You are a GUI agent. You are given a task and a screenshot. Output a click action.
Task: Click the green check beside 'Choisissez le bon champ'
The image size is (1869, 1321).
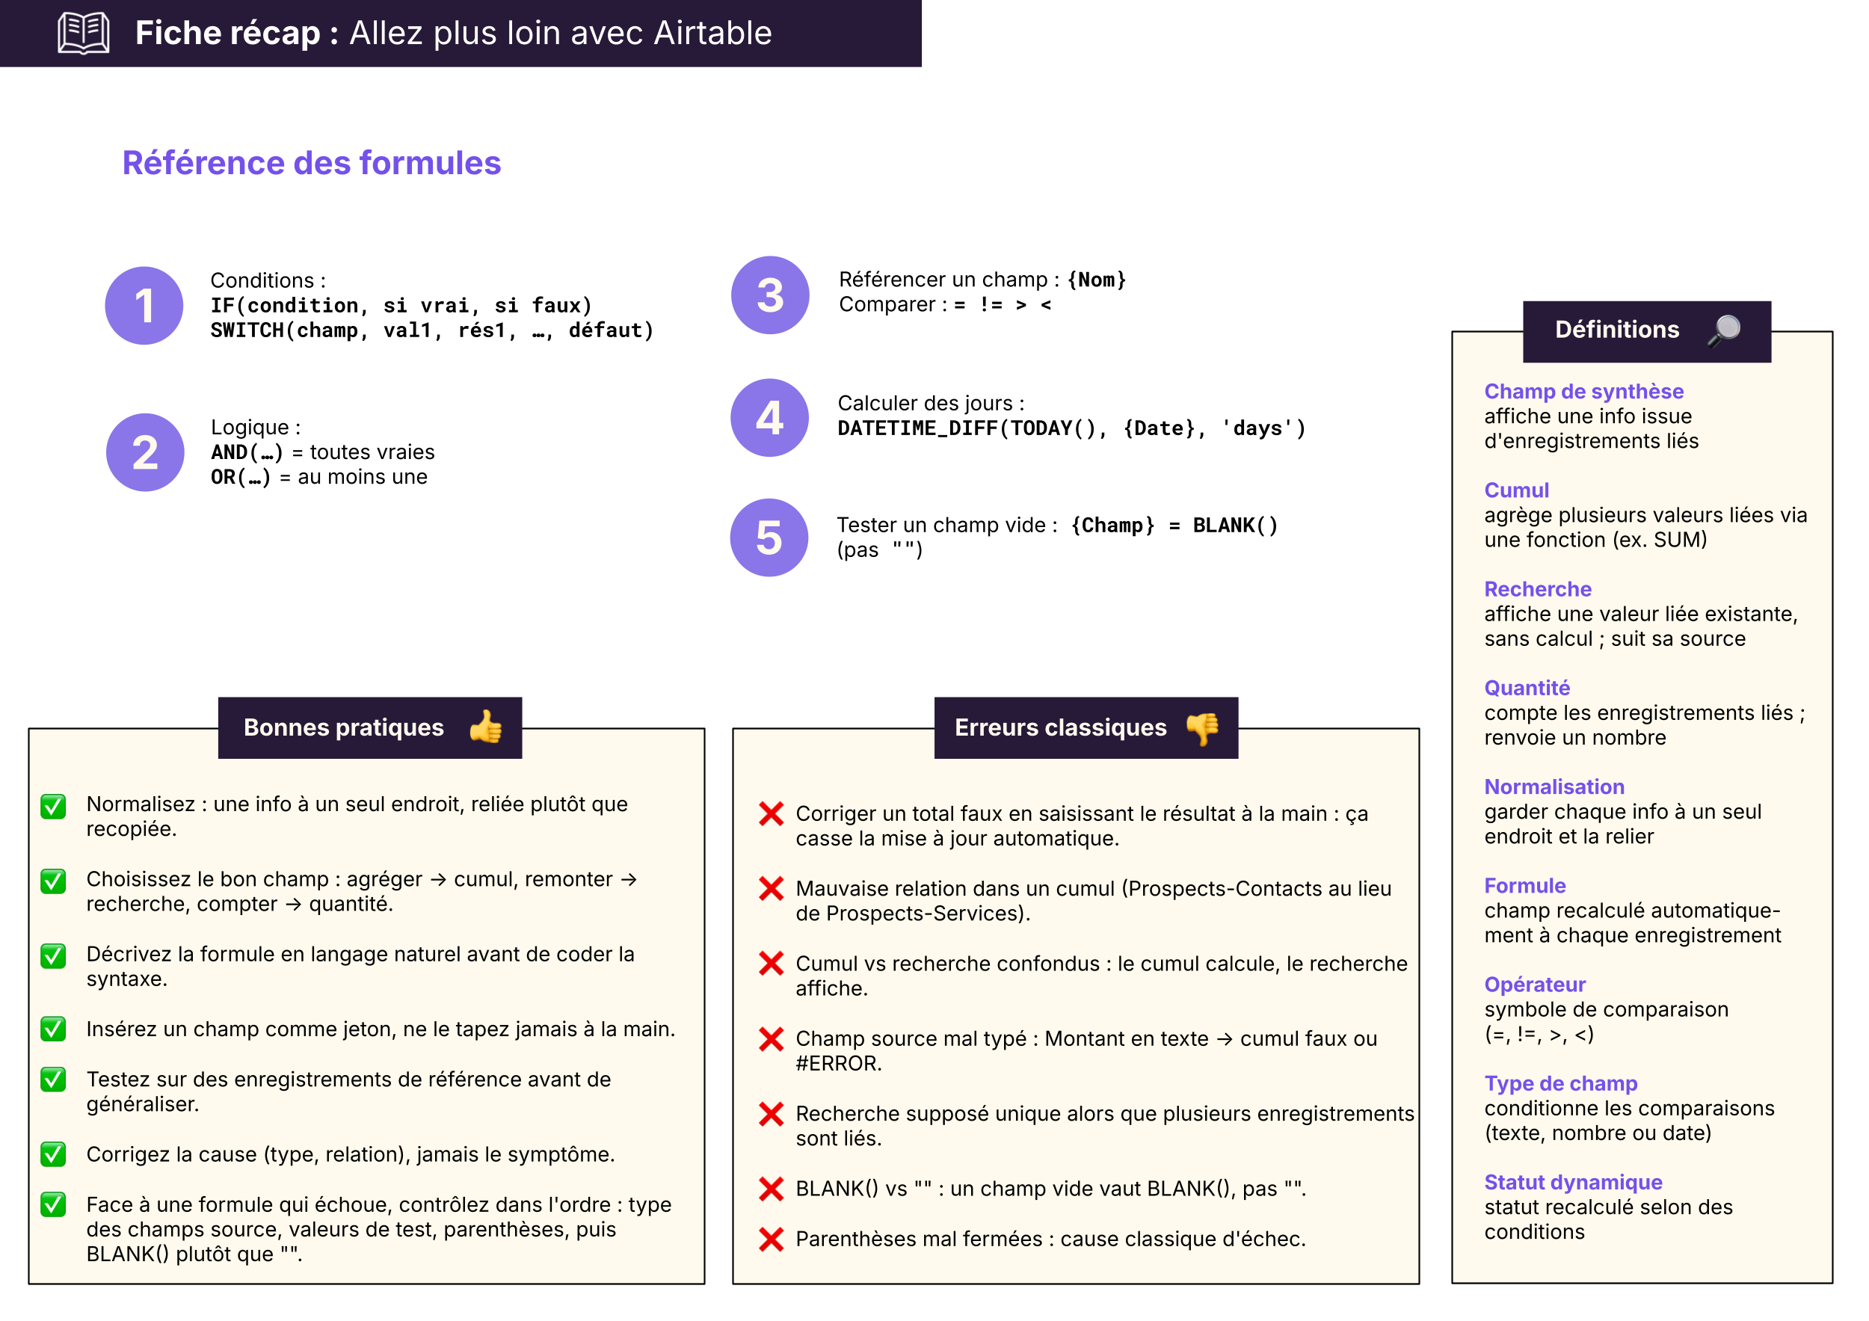coord(54,881)
